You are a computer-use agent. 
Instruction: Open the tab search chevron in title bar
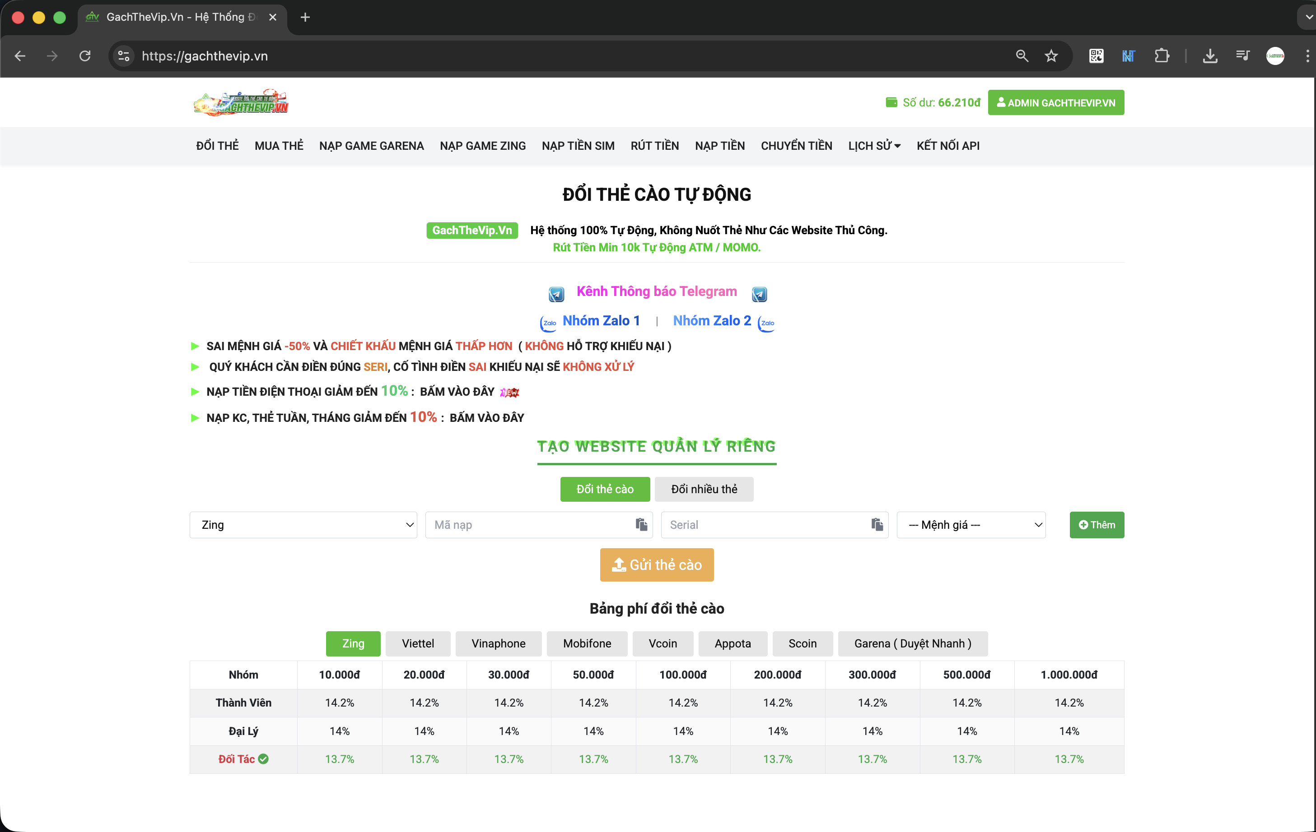[1309, 18]
